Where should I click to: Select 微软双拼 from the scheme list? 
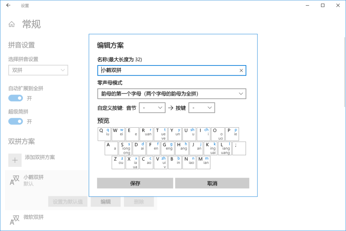pyautogui.click(x=34, y=217)
